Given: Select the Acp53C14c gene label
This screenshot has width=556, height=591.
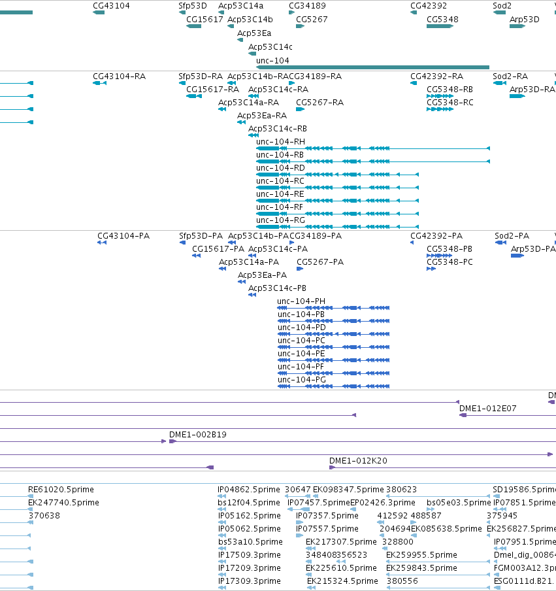Looking at the screenshot, I should pos(270,46).
